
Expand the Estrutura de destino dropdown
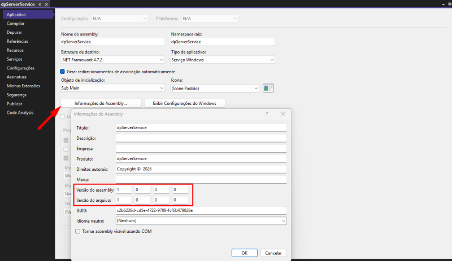pos(112,60)
